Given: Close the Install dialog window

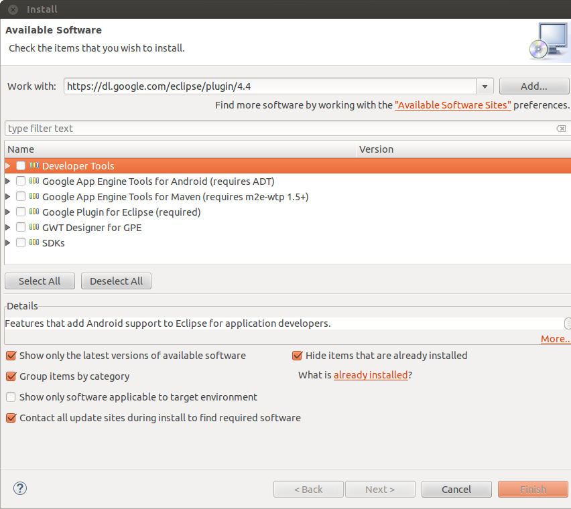Looking at the screenshot, I should pos(13,9).
